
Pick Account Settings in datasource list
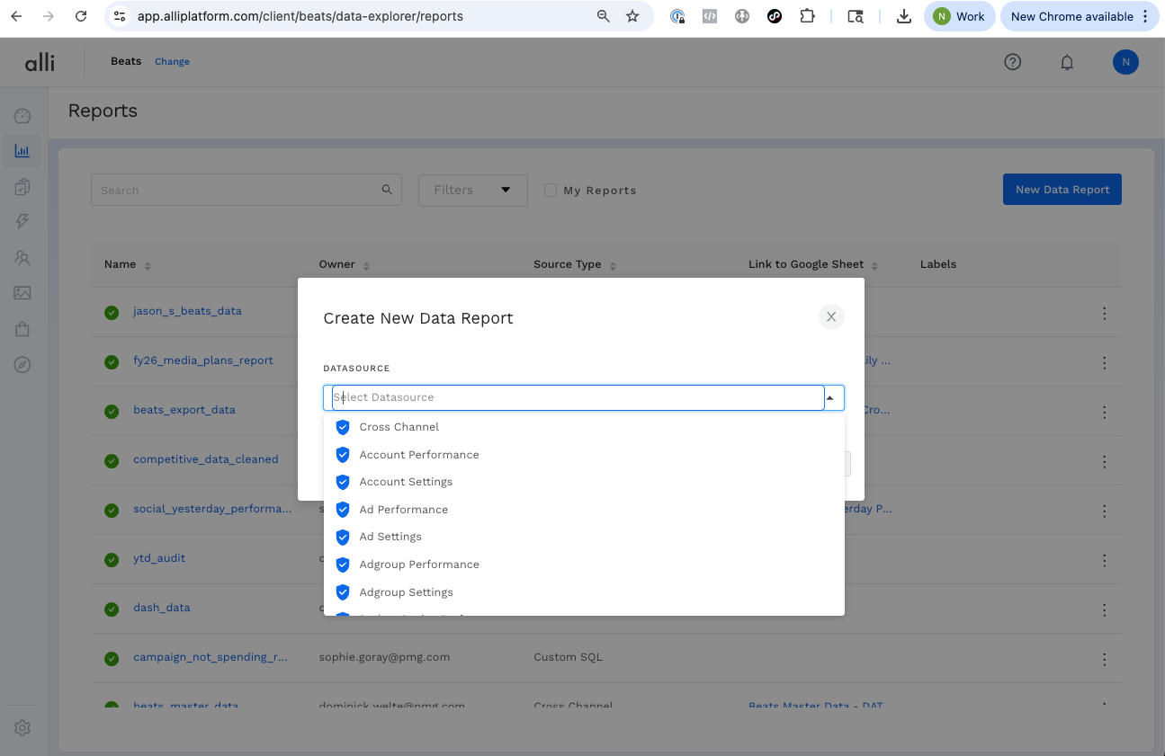tap(406, 482)
